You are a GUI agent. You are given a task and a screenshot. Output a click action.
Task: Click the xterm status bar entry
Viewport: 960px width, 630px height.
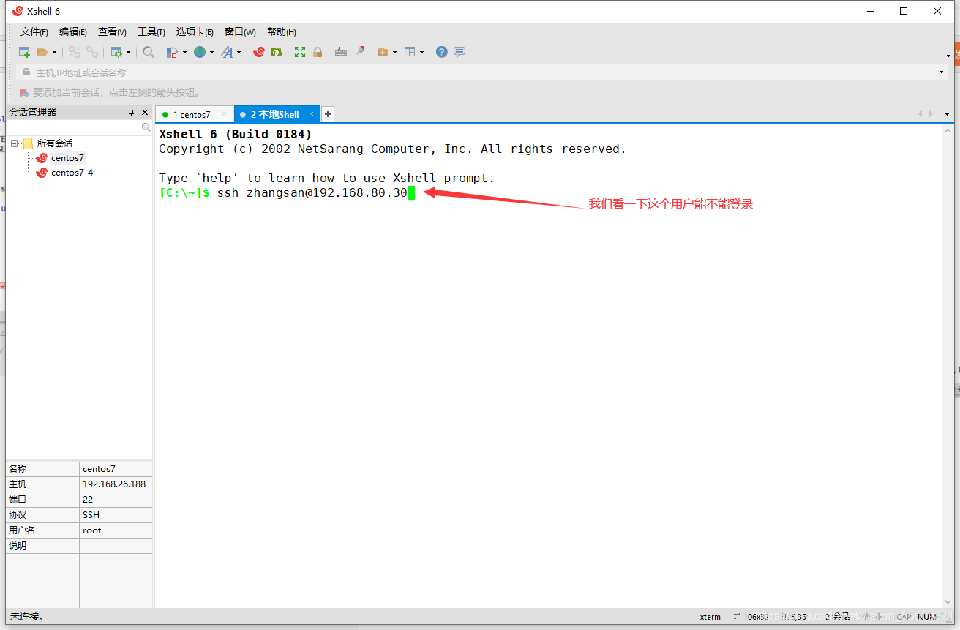click(x=710, y=617)
